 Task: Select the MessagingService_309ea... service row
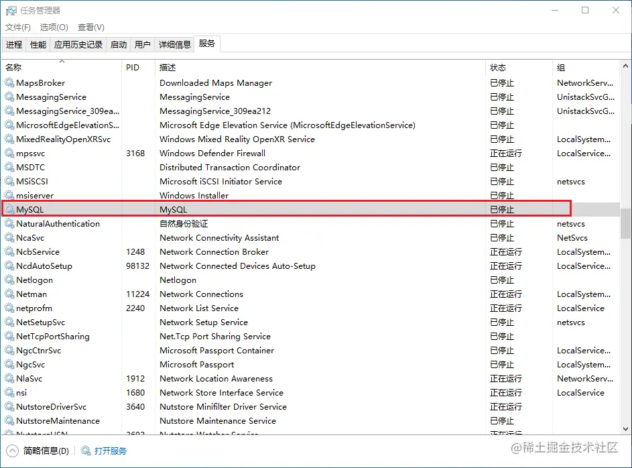[310, 111]
